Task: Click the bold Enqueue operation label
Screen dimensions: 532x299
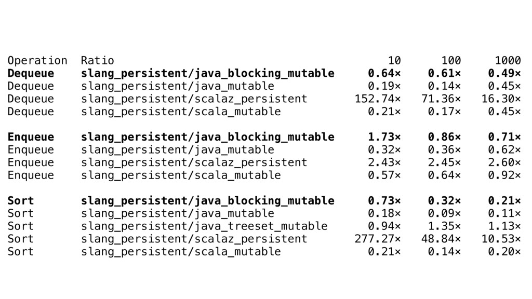Action: click(31, 137)
